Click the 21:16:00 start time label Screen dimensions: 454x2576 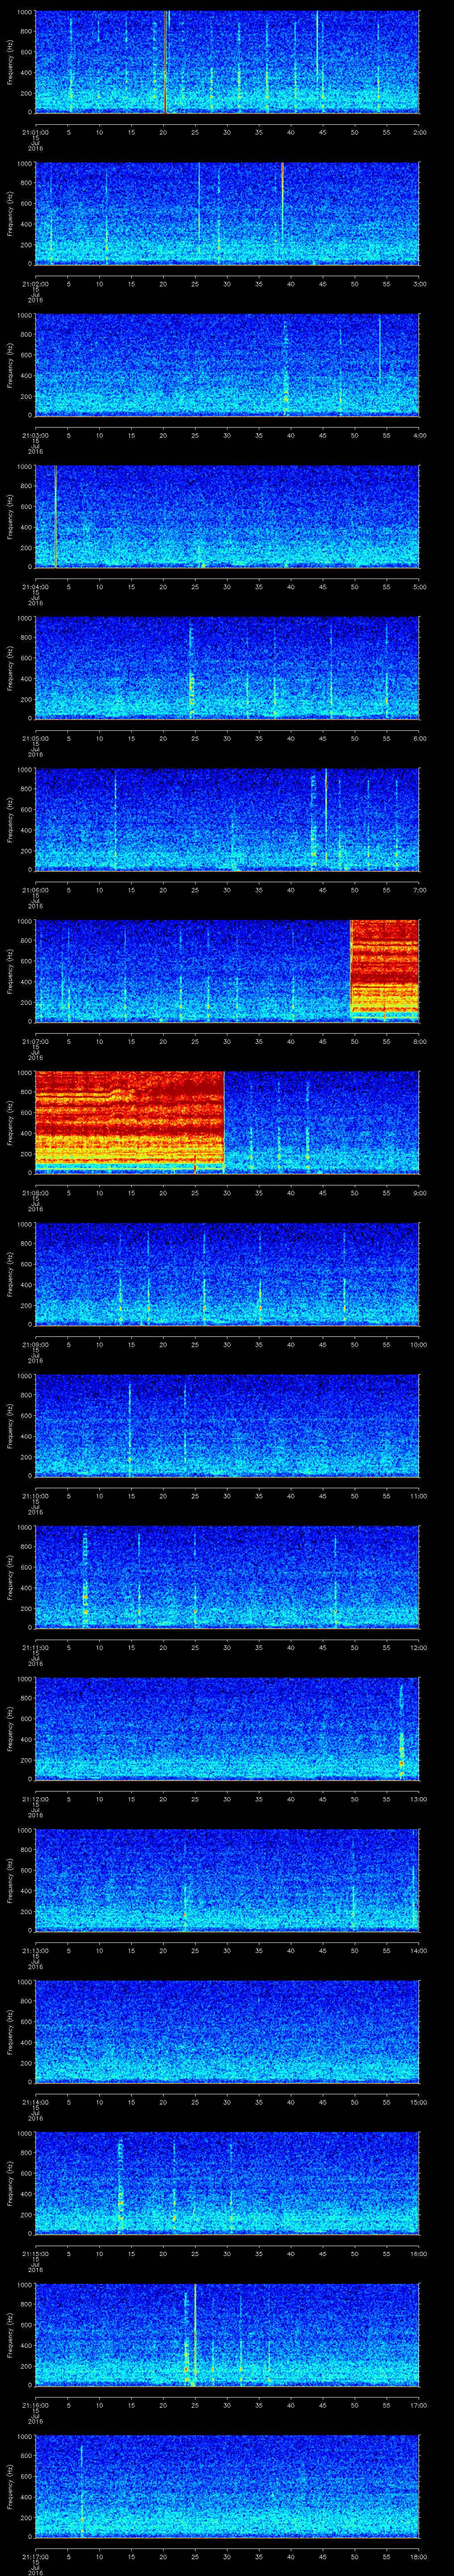pos(35,2405)
